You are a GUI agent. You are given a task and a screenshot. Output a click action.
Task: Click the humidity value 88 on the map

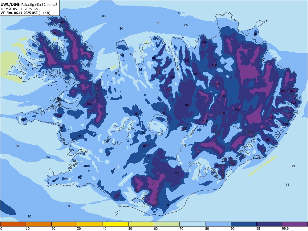point(83,154)
